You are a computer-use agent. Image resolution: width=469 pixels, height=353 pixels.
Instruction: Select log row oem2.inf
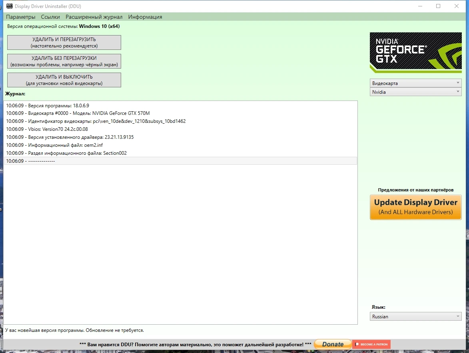pos(180,145)
